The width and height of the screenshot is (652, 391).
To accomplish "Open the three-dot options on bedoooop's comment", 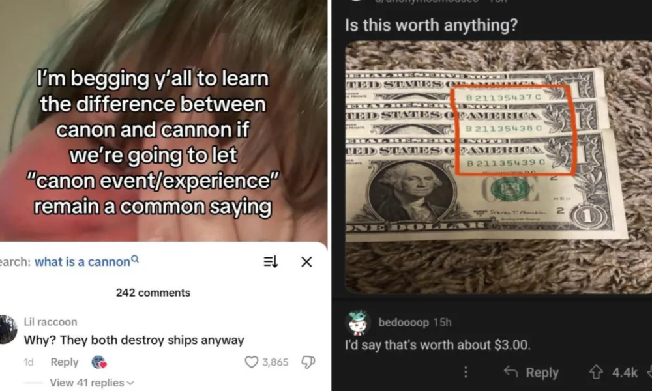I will 466,372.
